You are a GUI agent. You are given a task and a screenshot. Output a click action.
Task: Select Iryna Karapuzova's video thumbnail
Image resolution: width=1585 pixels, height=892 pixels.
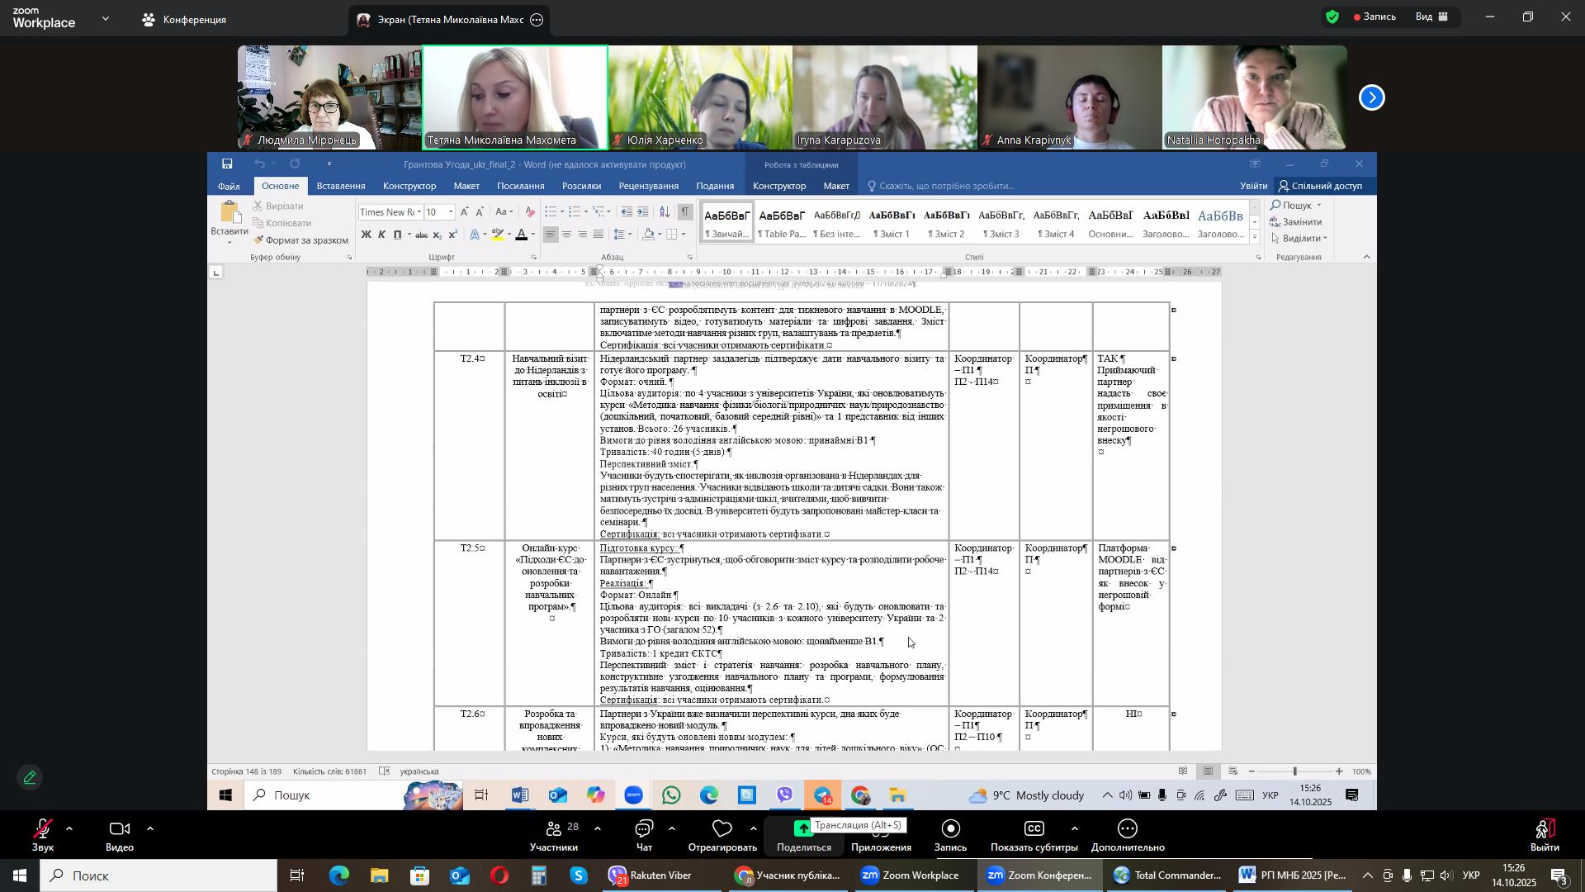click(x=884, y=97)
